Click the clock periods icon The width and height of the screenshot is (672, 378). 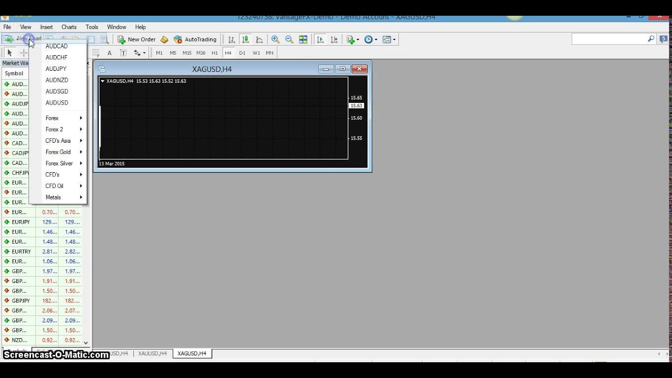click(x=369, y=39)
